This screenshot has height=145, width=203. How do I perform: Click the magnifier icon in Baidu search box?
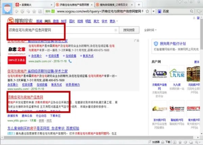[191, 11]
